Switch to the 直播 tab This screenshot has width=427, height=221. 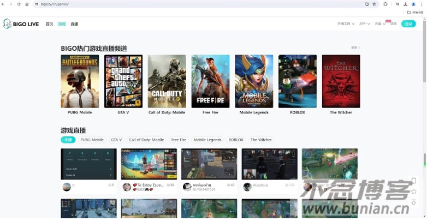pos(74,24)
